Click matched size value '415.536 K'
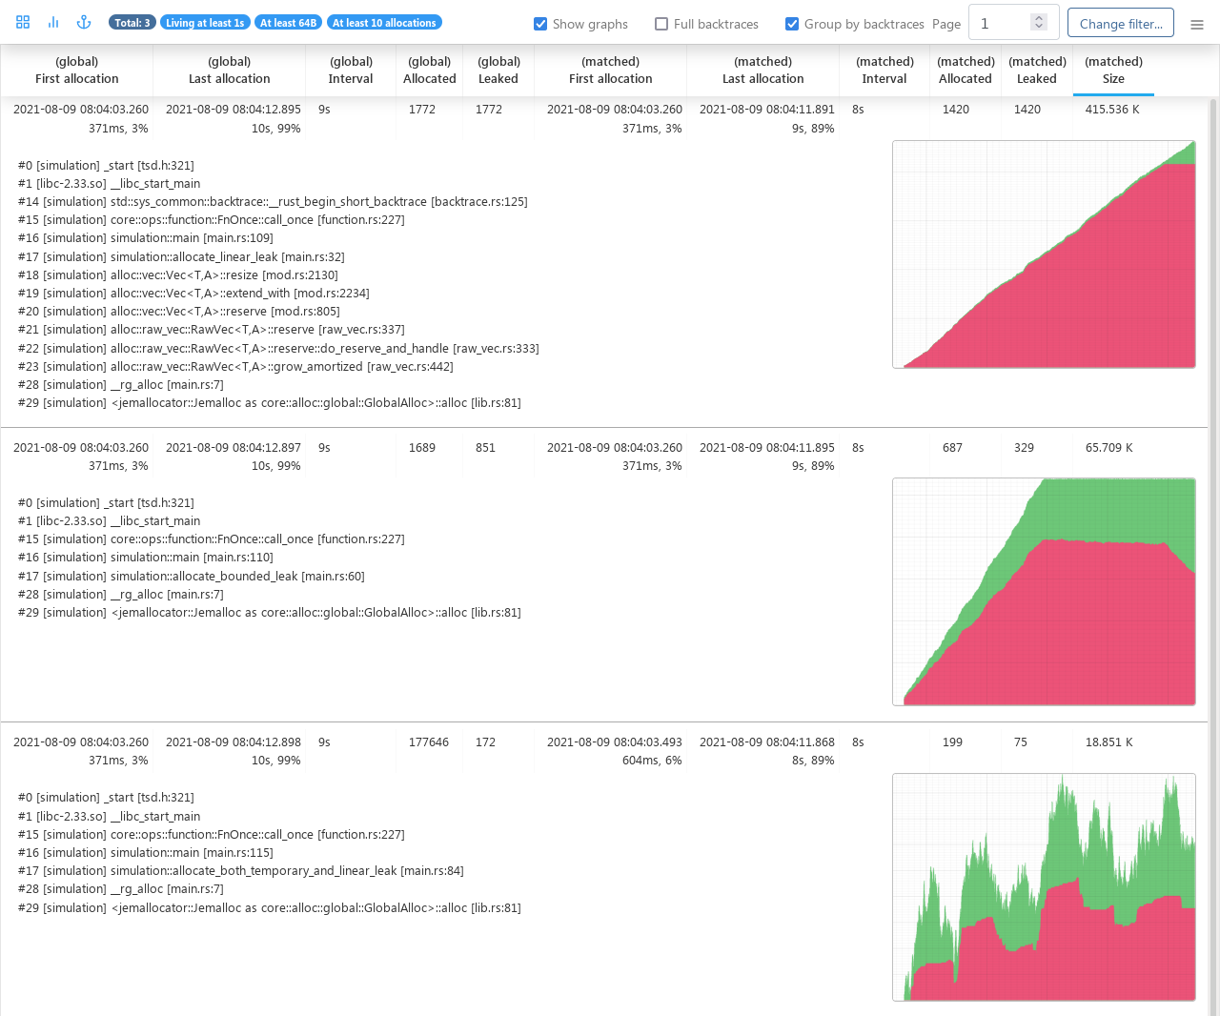Viewport: 1220px width, 1016px height. coord(1112,110)
